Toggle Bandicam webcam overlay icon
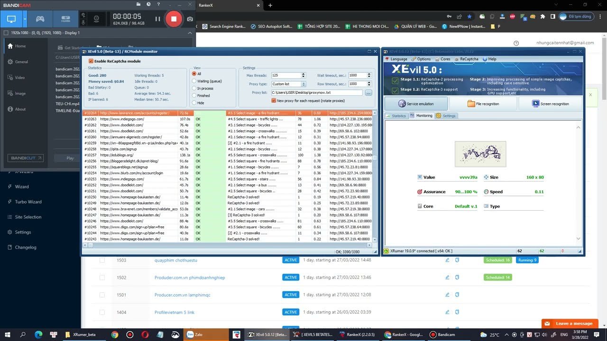The width and height of the screenshot is (607, 341). point(96,19)
